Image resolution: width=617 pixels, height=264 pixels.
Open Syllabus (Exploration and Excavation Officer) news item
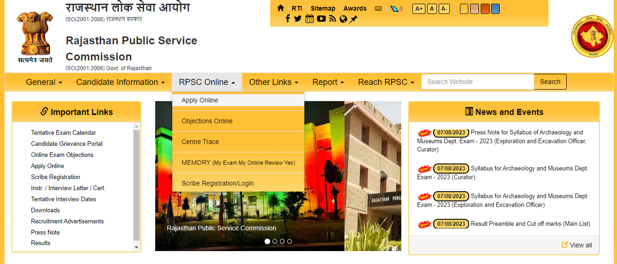(502, 200)
